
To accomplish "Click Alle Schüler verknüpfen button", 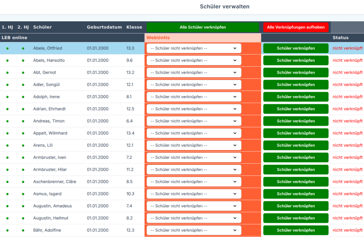I will point(203,27).
